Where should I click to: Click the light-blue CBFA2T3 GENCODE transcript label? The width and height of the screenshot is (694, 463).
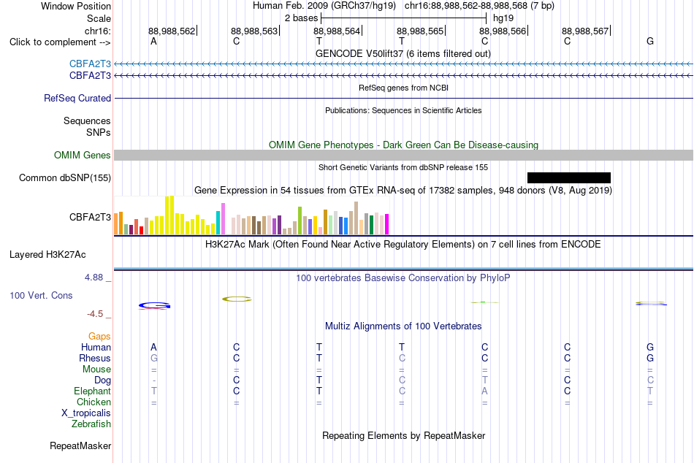coord(90,64)
